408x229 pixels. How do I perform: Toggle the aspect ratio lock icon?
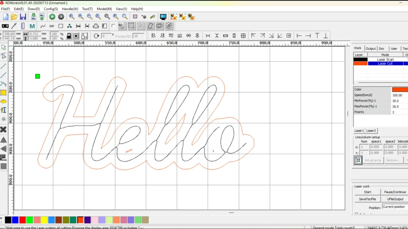coord(69,36)
